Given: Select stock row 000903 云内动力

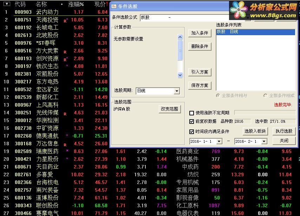Looking at the screenshot, I should pos(55,12).
